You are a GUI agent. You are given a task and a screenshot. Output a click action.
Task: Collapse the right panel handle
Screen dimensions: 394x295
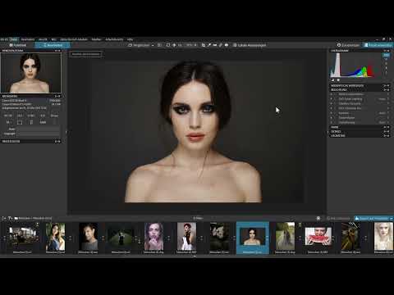tap(328, 132)
